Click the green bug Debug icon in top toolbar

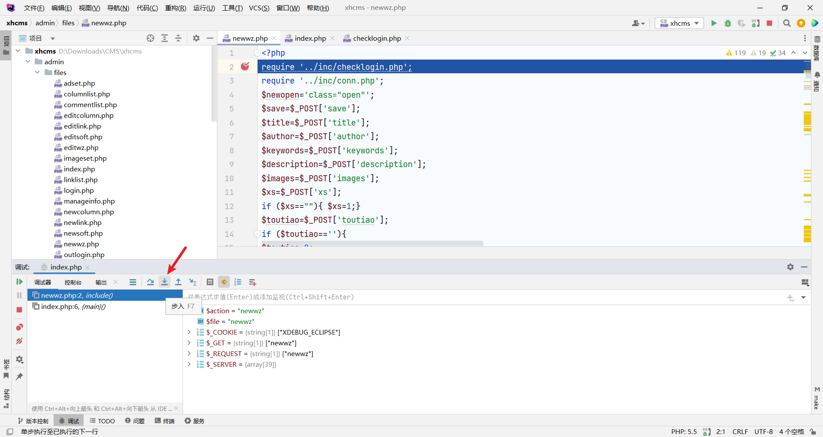tap(727, 23)
